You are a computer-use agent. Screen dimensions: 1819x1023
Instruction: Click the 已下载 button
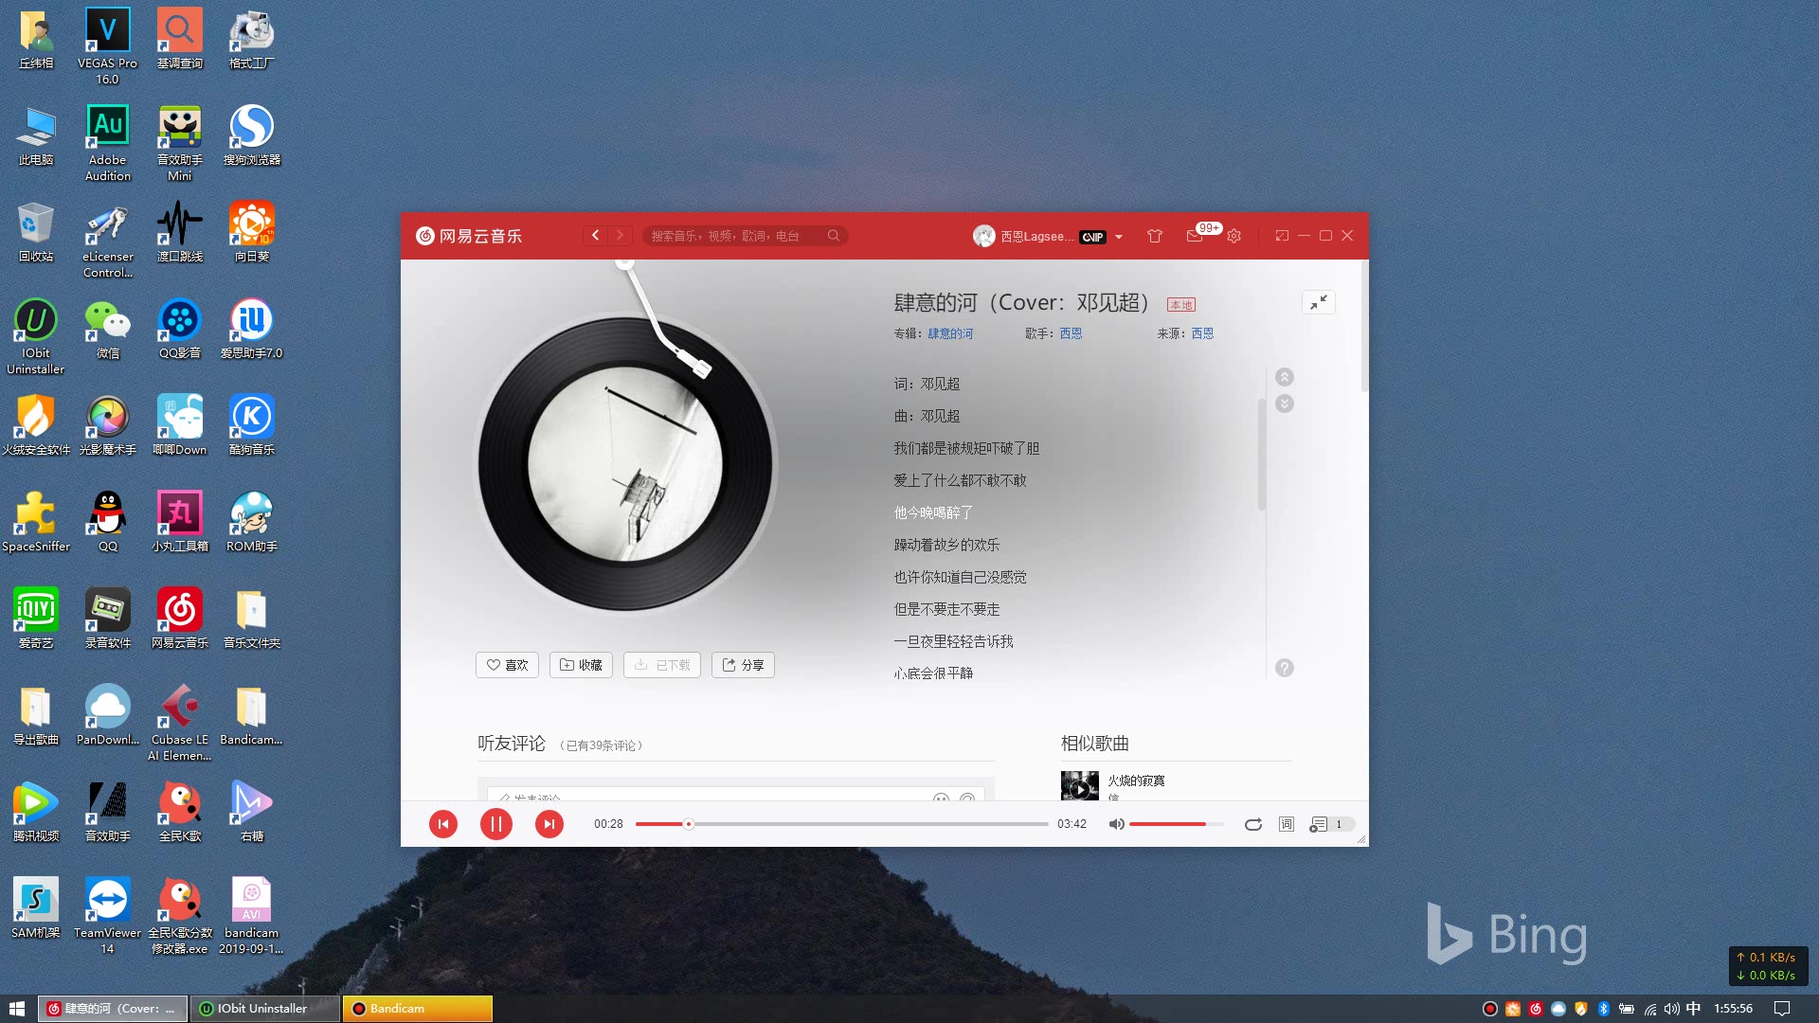click(662, 665)
